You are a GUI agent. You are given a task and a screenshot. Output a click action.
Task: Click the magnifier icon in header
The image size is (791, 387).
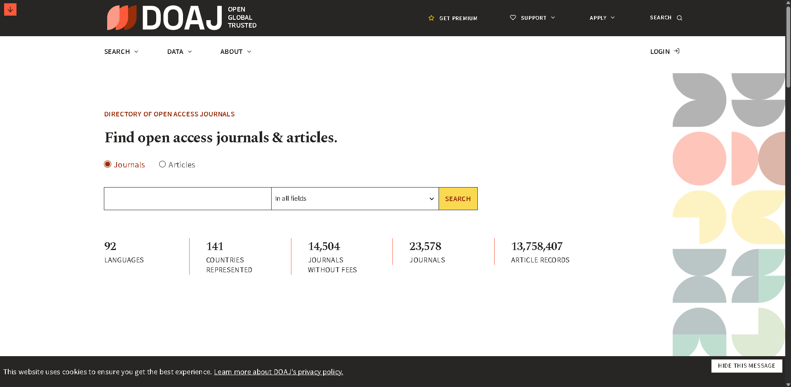pyautogui.click(x=679, y=18)
